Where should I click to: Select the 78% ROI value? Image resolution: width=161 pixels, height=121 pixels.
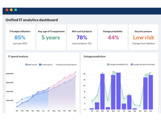pyautogui.click(x=82, y=37)
